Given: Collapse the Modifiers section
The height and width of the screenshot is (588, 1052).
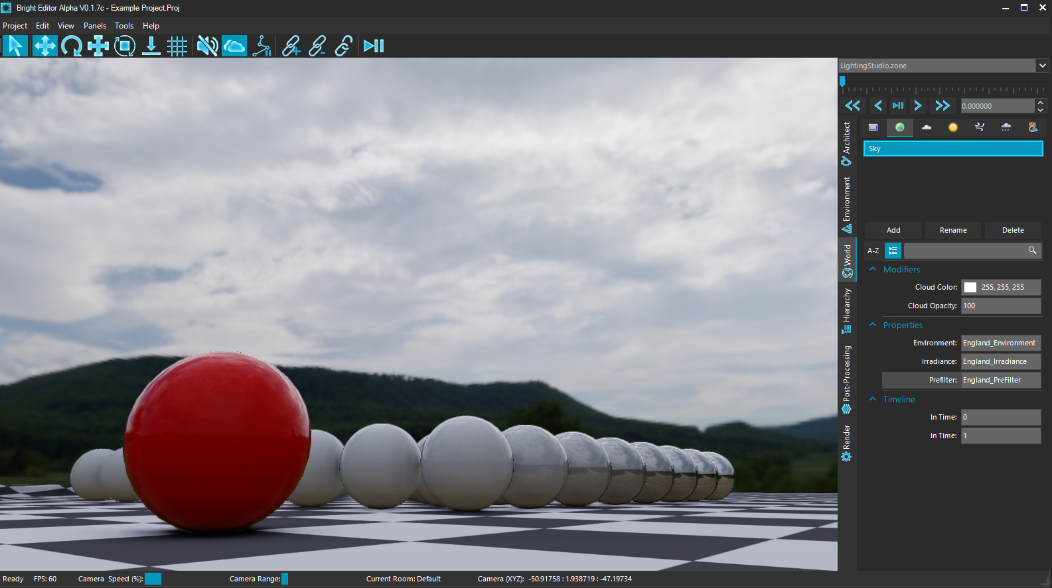Looking at the screenshot, I should tap(873, 269).
